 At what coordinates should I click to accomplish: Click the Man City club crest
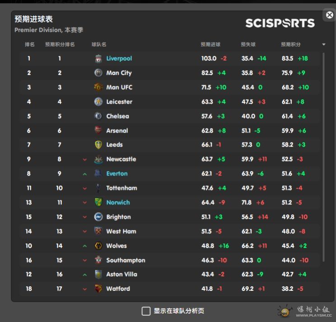click(x=98, y=73)
